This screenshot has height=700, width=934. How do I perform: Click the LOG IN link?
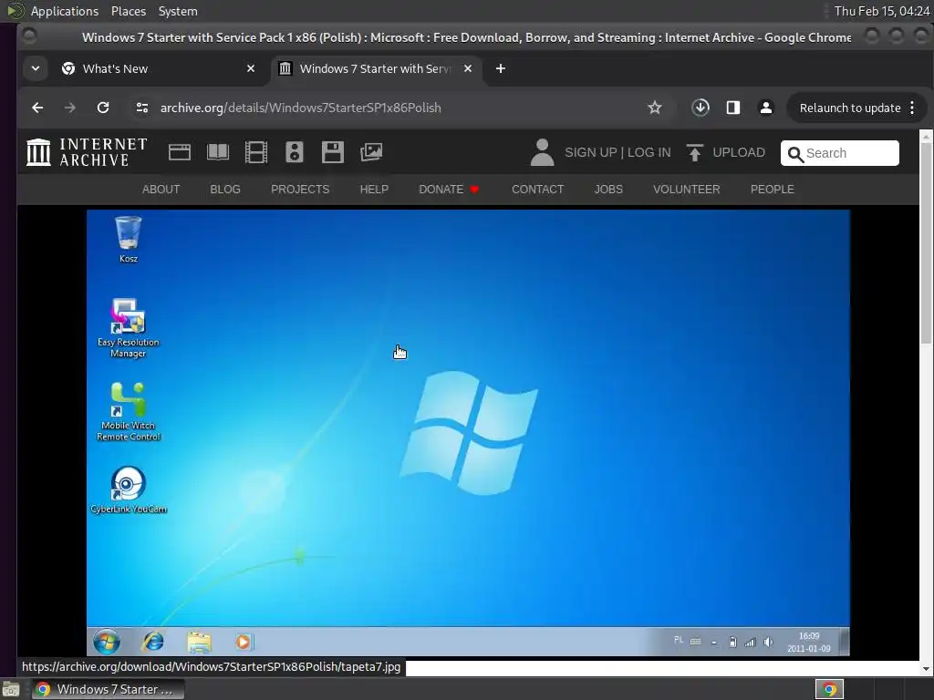point(649,152)
